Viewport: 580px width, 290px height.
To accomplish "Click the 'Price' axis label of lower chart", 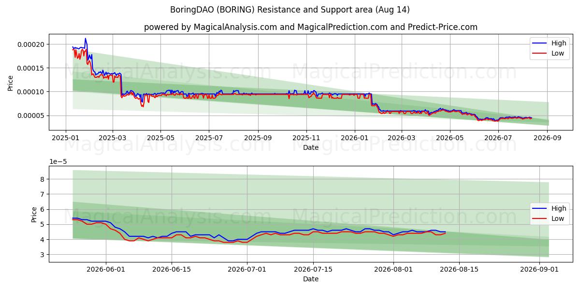I will pyautogui.click(x=34, y=214).
